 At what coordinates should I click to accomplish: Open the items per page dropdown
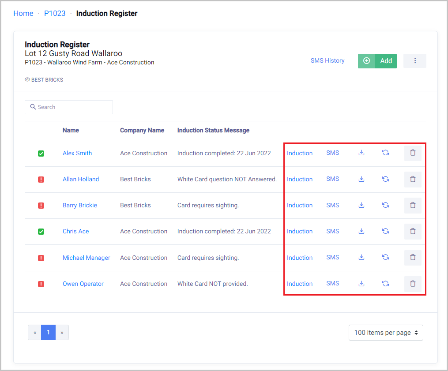tap(386, 333)
